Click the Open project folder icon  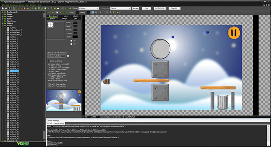pos(6,8)
